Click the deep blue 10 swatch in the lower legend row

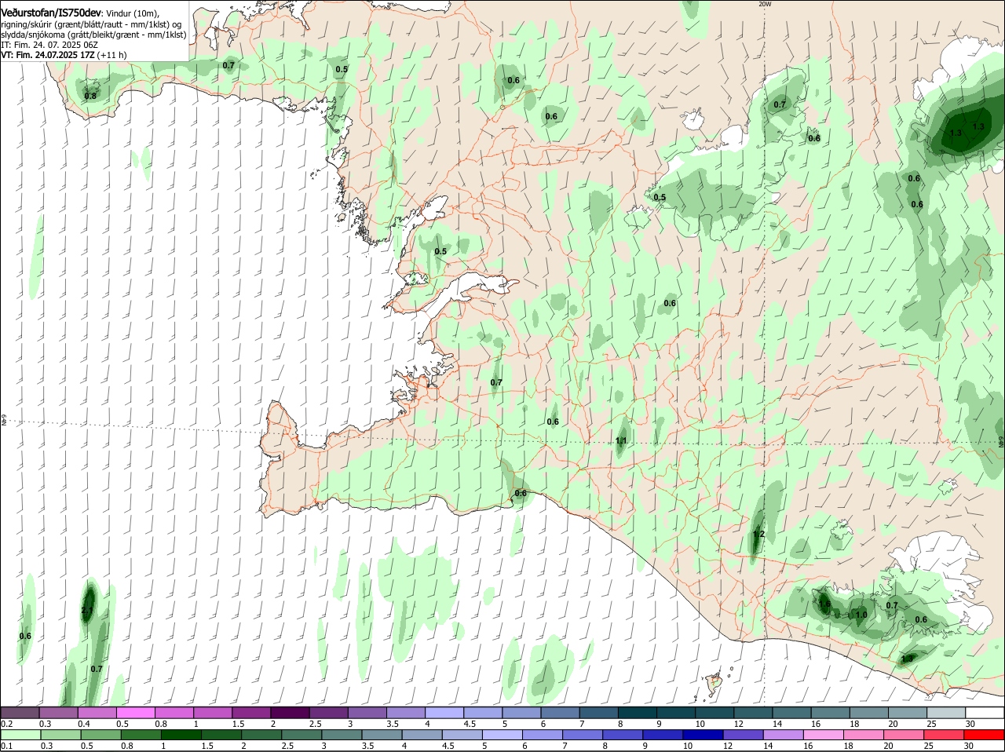tap(703, 735)
